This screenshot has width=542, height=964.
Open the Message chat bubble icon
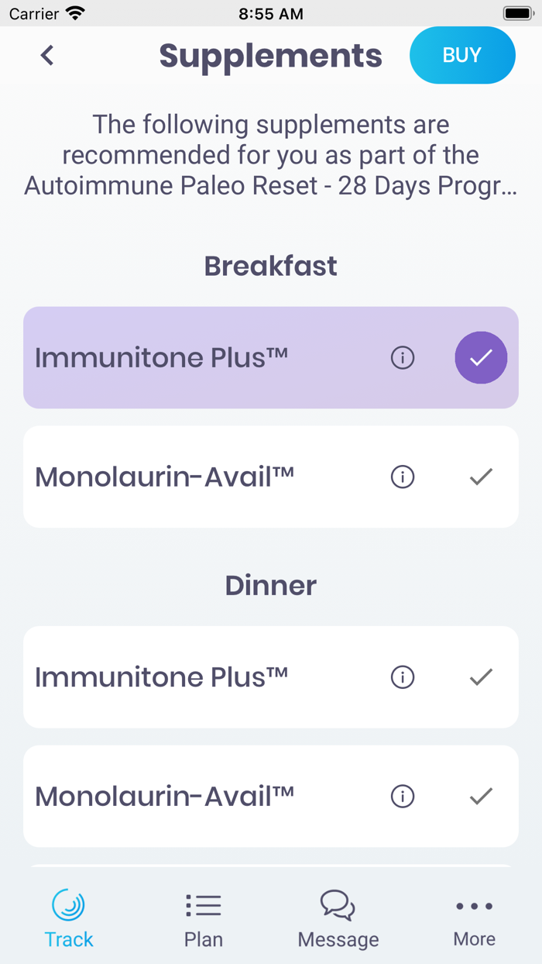tap(338, 905)
